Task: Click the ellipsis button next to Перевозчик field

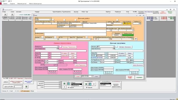Action: point(61,47)
